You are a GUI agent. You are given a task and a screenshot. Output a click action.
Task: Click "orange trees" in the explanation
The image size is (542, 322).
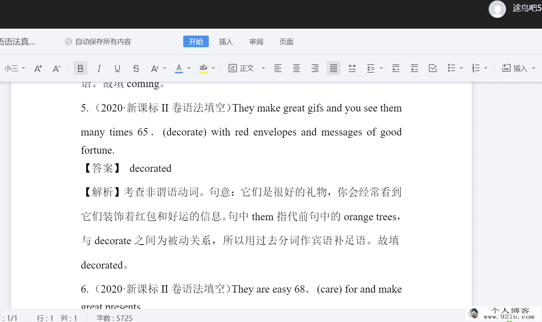click(x=370, y=217)
